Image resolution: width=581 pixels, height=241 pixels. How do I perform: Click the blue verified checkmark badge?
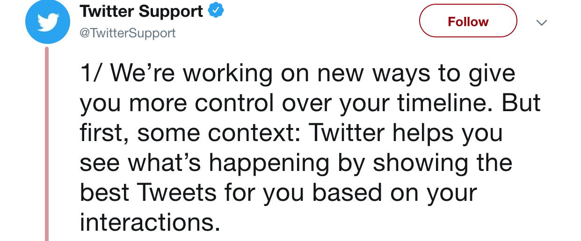216,11
